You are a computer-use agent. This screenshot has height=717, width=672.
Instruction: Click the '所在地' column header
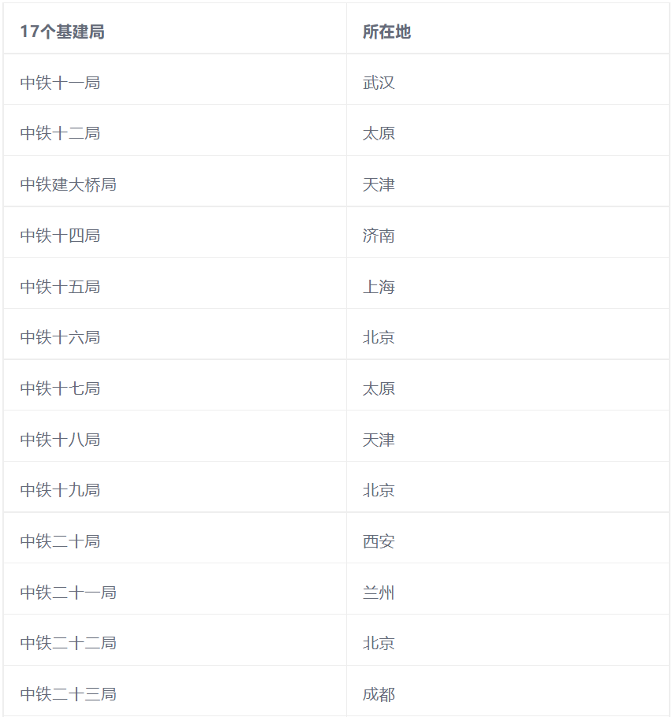click(386, 32)
